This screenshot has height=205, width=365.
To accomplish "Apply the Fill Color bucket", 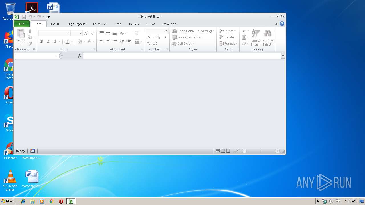I will (80, 42).
